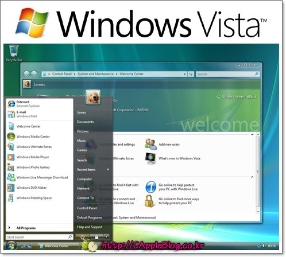
Task: Click the Switch between windows quick launch icon
Action: [x=29, y=246]
